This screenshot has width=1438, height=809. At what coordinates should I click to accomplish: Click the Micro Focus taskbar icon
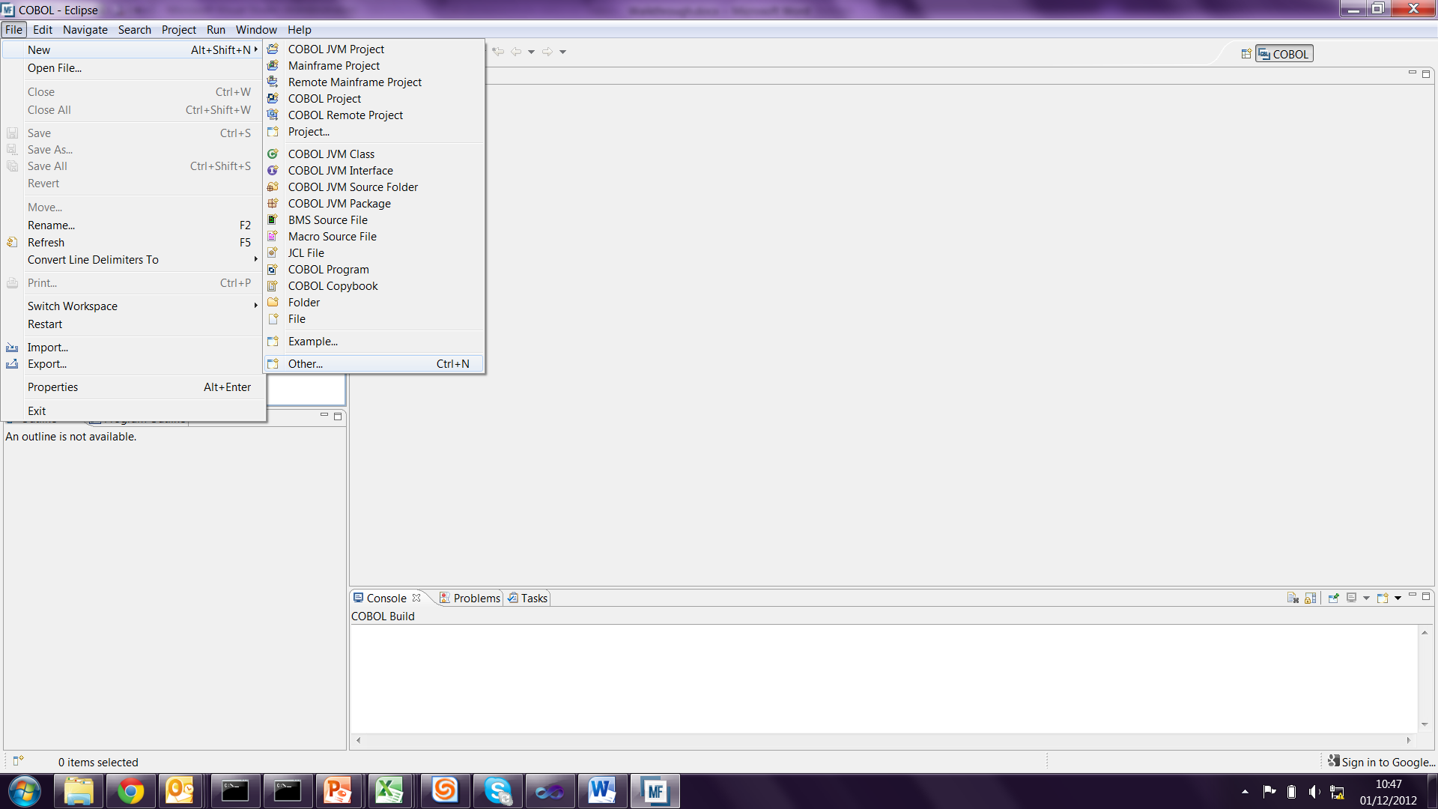655,791
